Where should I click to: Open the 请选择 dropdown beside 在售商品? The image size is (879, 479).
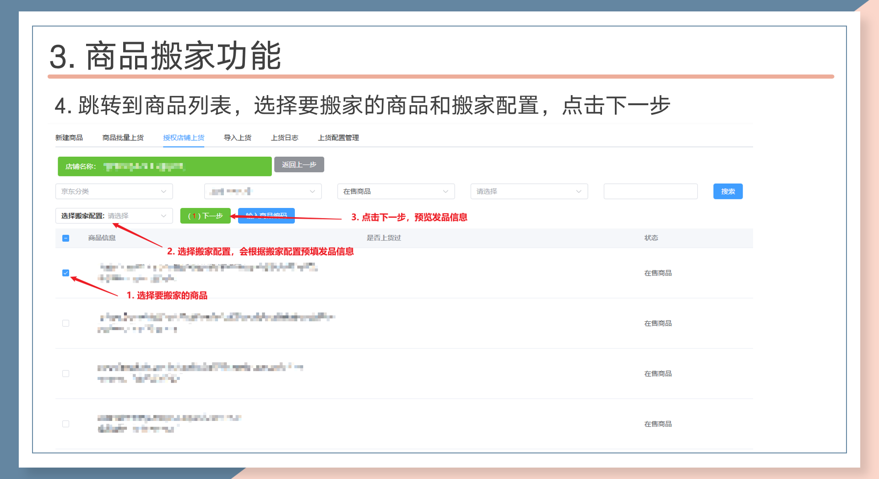point(529,192)
